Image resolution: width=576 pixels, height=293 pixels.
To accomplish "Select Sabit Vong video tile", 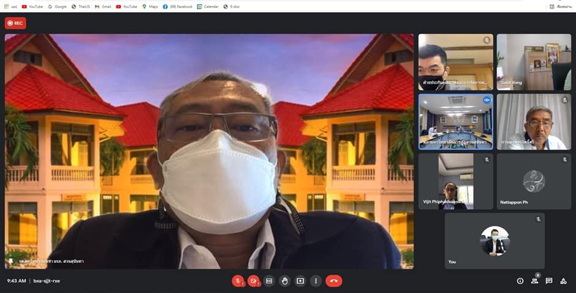I will point(533,62).
